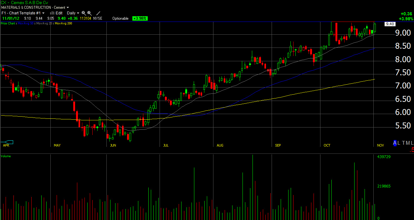Click the white 9.40 price tag on axis

pos(390,24)
